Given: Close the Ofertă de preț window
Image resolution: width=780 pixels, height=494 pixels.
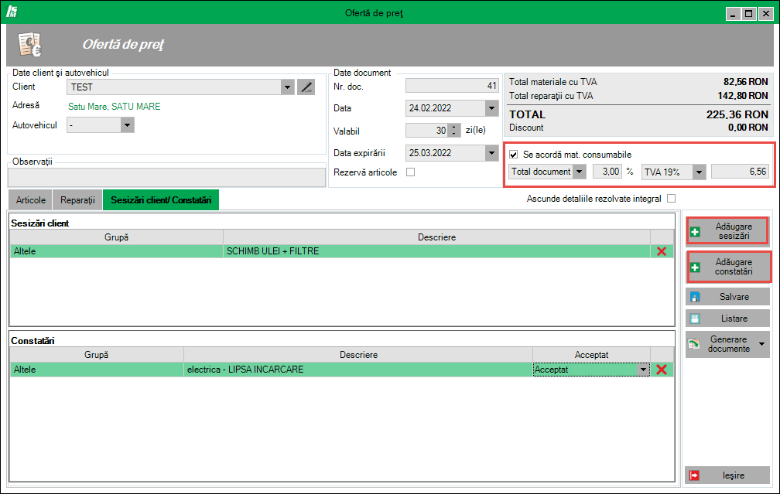Looking at the screenshot, I should pos(765,14).
